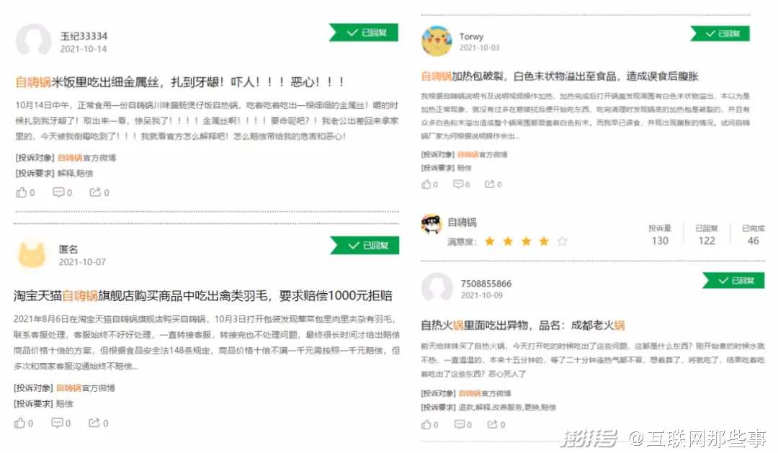Viewport: 778px width, 453px height.
Task: Click the 已完成 46 statistic
Action: tap(754, 235)
